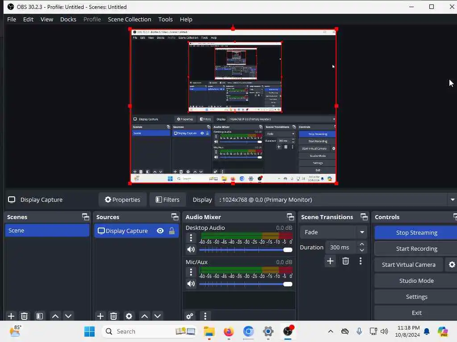Image resolution: width=457 pixels, height=342 pixels.
Task: Toggle Studio Mode
Action: point(416,281)
